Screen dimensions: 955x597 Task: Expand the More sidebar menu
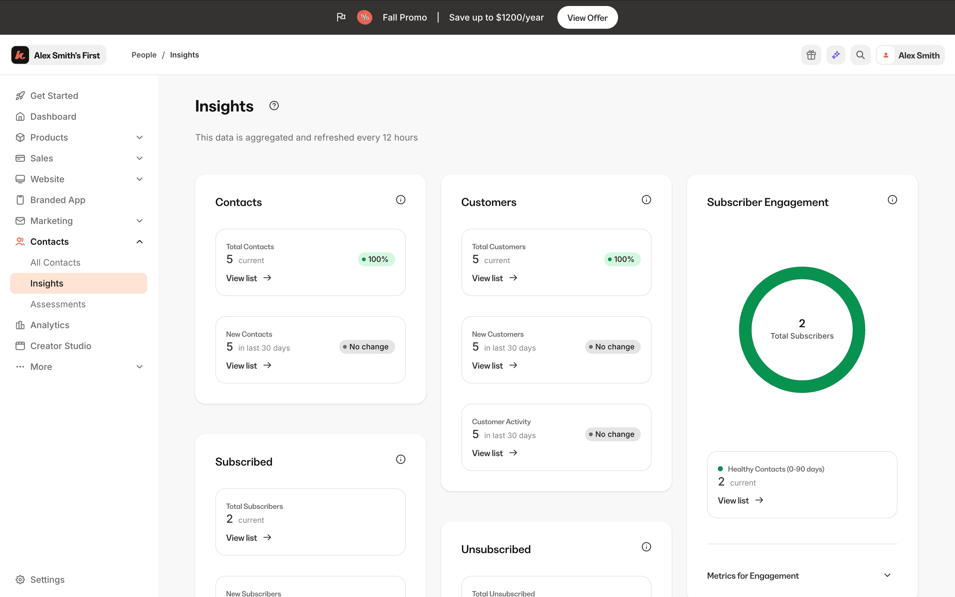pos(139,367)
